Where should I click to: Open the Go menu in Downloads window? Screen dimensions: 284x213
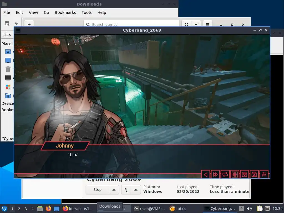tap(46, 12)
